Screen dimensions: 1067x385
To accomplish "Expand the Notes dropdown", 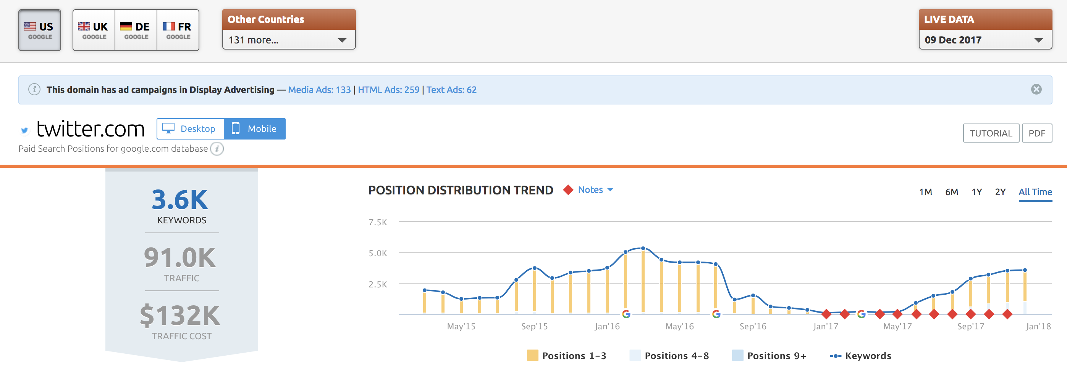I will coord(595,190).
